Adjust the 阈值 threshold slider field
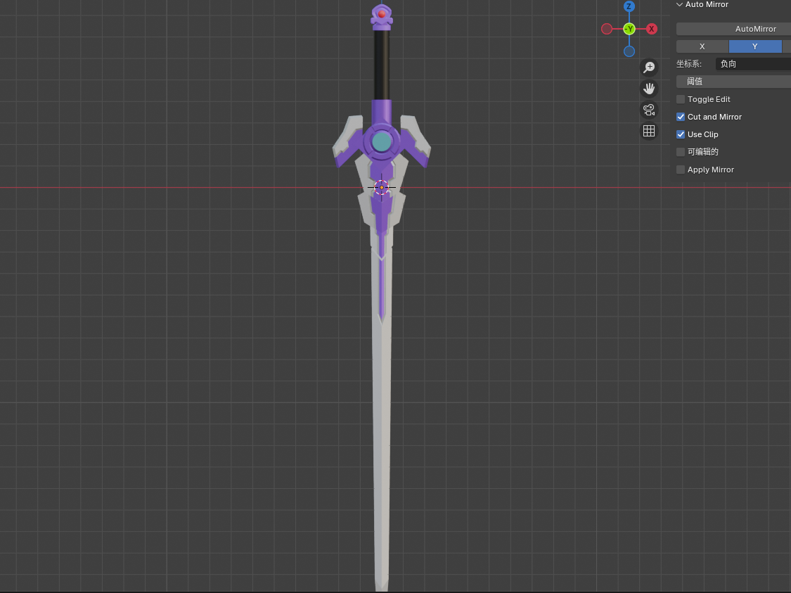This screenshot has width=791, height=593. [733, 82]
